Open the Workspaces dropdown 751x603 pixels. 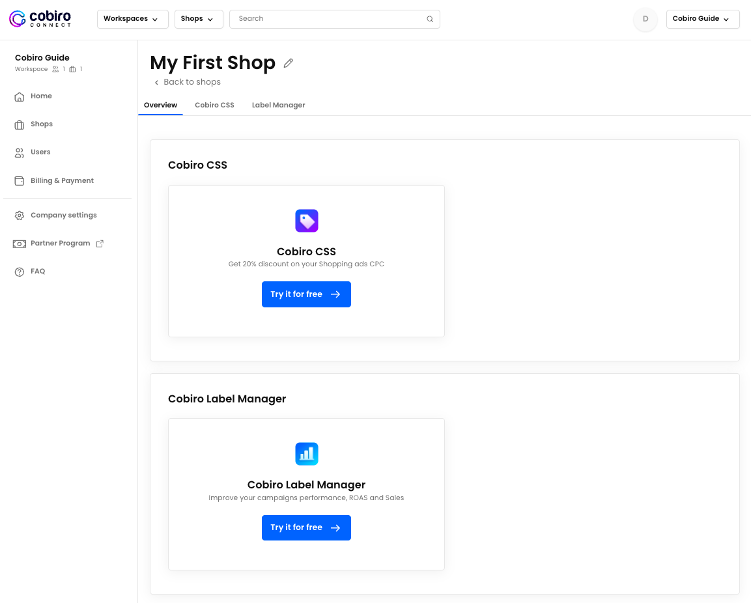(133, 19)
